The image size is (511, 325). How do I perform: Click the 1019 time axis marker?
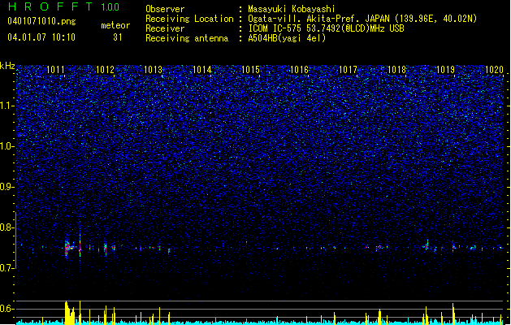point(445,70)
